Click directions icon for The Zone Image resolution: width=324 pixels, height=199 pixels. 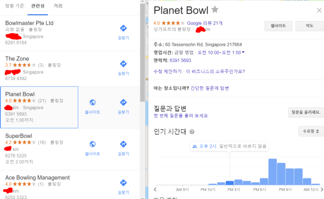coord(123,64)
